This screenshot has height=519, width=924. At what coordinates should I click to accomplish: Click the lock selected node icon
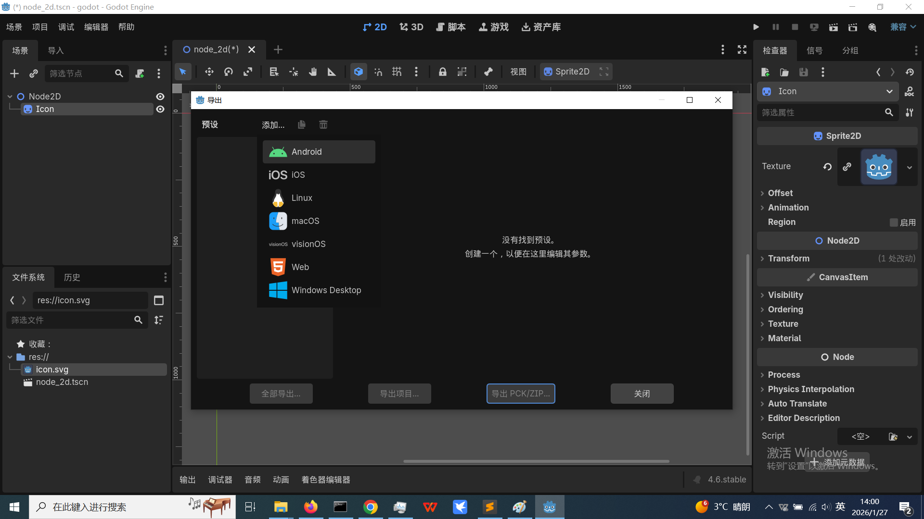[x=442, y=72]
